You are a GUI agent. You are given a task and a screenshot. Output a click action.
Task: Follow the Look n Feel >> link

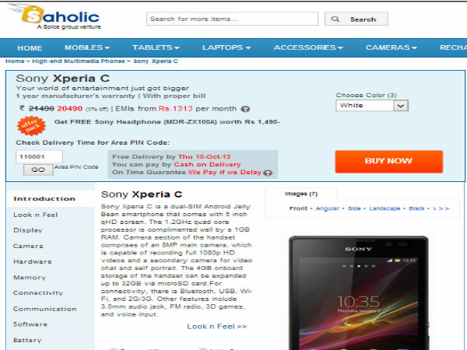click(x=217, y=327)
